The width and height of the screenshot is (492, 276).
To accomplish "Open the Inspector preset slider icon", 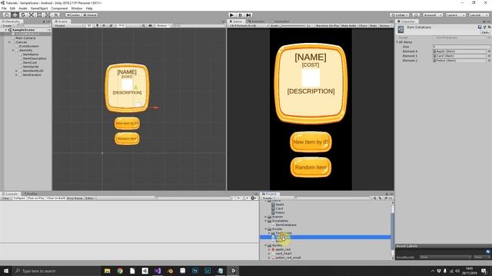I will click(484, 28).
